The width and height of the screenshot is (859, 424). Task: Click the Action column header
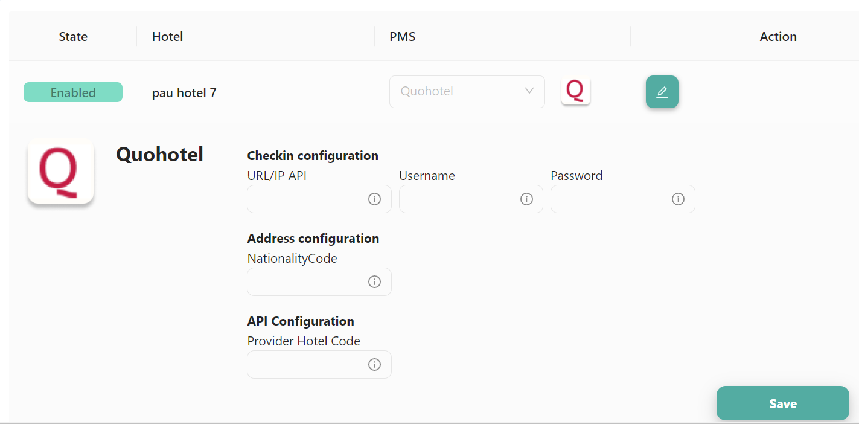click(778, 37)
